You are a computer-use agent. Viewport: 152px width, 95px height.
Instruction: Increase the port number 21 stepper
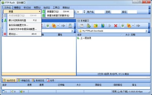click(x=84, y=11)
